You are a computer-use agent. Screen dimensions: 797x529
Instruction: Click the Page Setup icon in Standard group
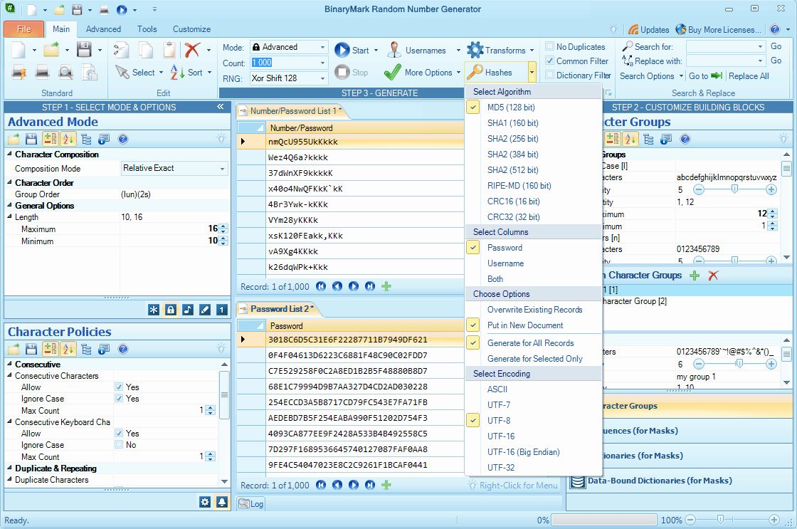pos(90,72)
